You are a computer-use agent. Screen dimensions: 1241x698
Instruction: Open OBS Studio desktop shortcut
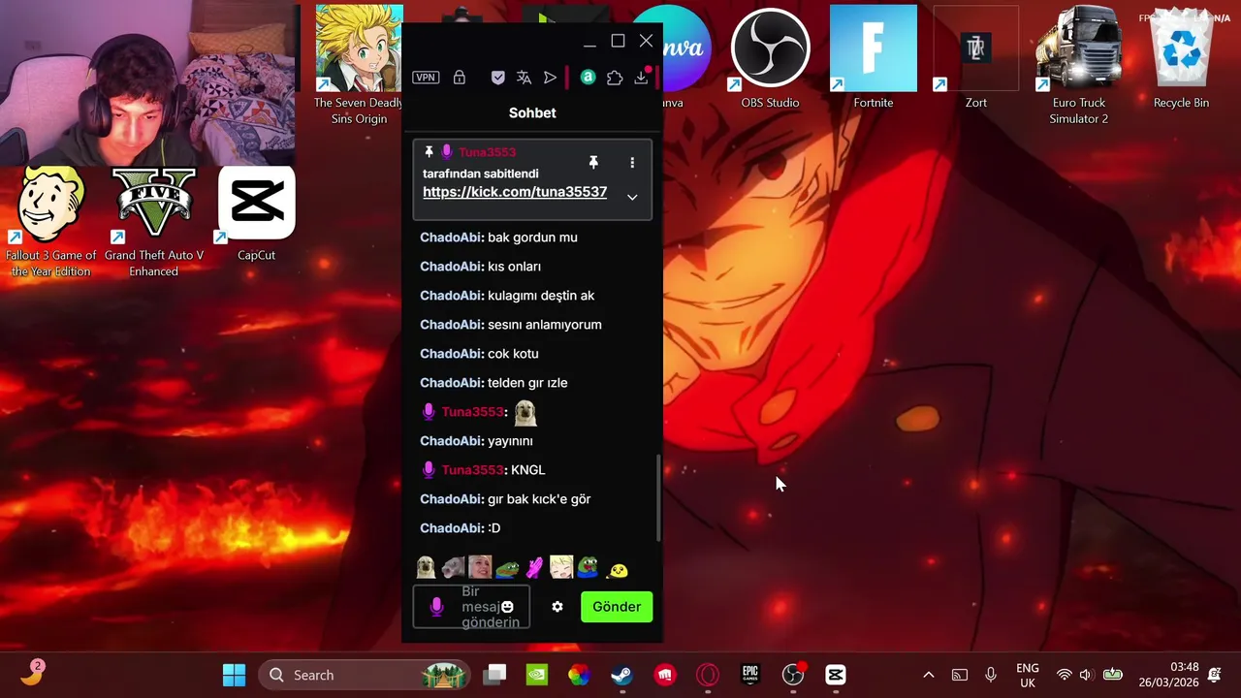click(x=770, y=58)
